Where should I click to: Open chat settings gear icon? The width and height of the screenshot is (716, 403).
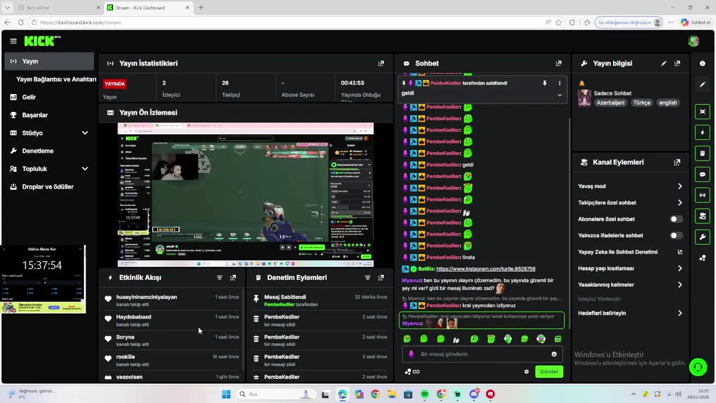tap(526, 372)
